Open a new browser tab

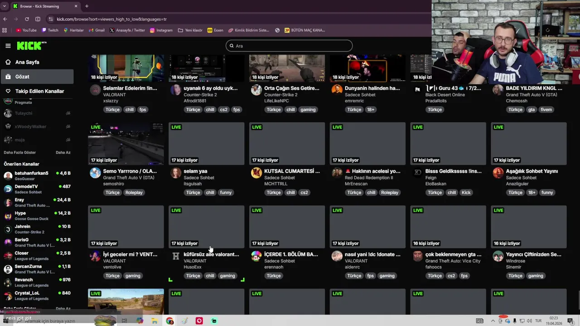(87, 6)
